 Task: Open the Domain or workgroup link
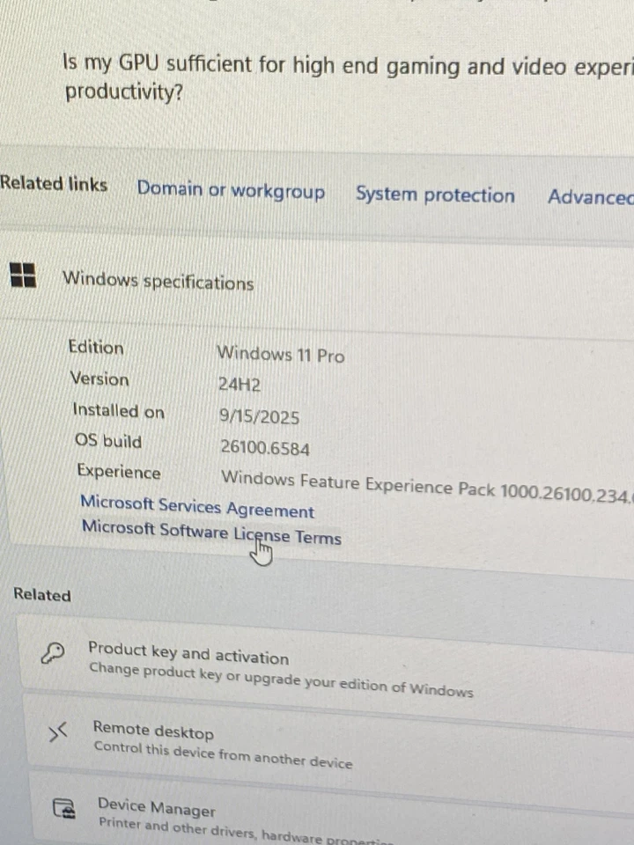(231, 190)
